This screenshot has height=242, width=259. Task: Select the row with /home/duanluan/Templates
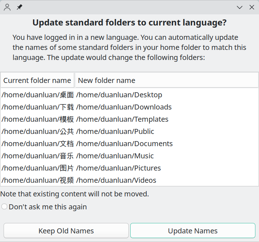[129, 119]
